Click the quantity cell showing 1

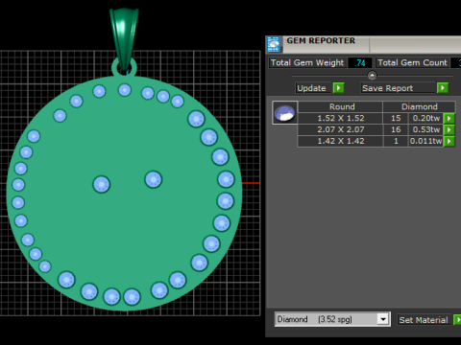click(396, 141)
